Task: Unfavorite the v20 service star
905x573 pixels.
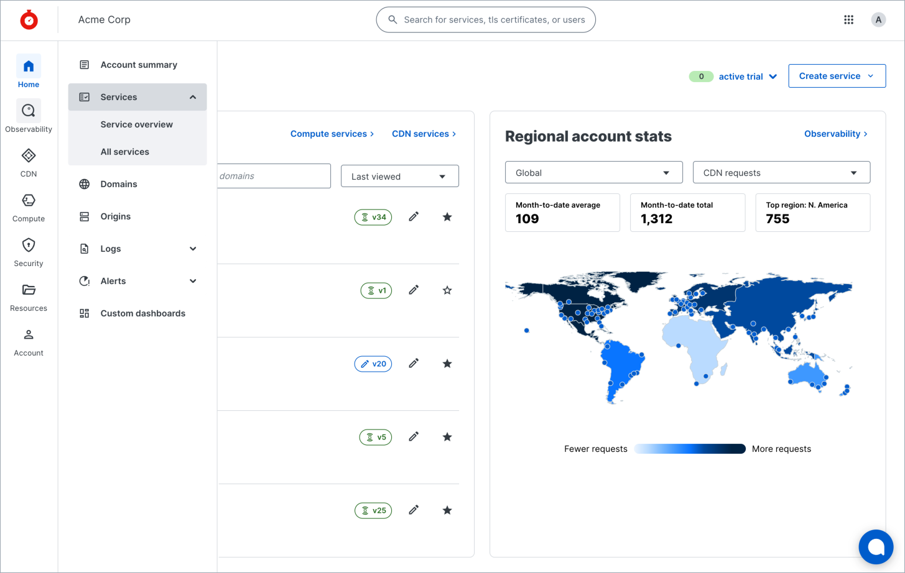Action: point(447,363)
